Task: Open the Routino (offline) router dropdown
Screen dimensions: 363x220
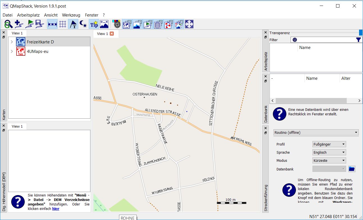Action: pos(316,132)
